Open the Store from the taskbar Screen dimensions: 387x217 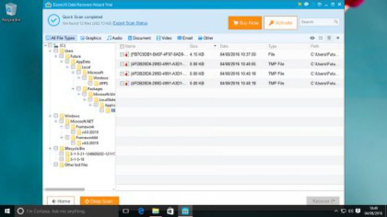170,211
